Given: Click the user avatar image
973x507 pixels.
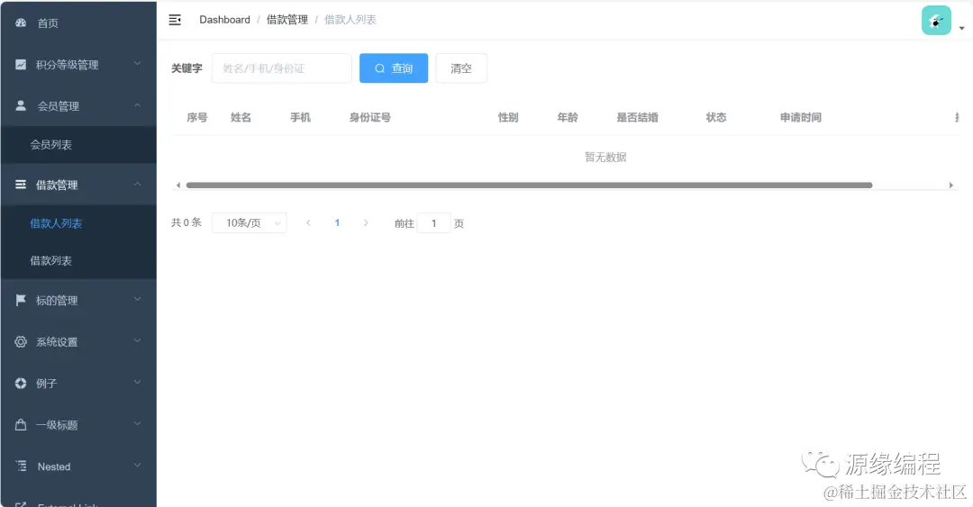Looking at the screenshot, I should [x=936, y=21].
